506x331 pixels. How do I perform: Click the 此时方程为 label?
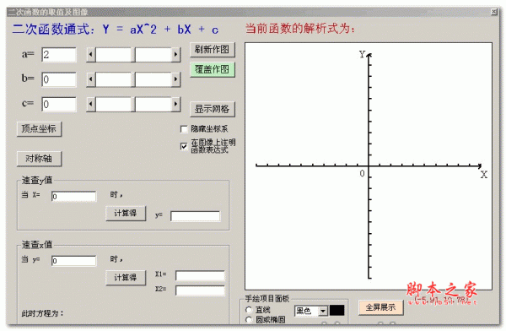pos(42,313)
